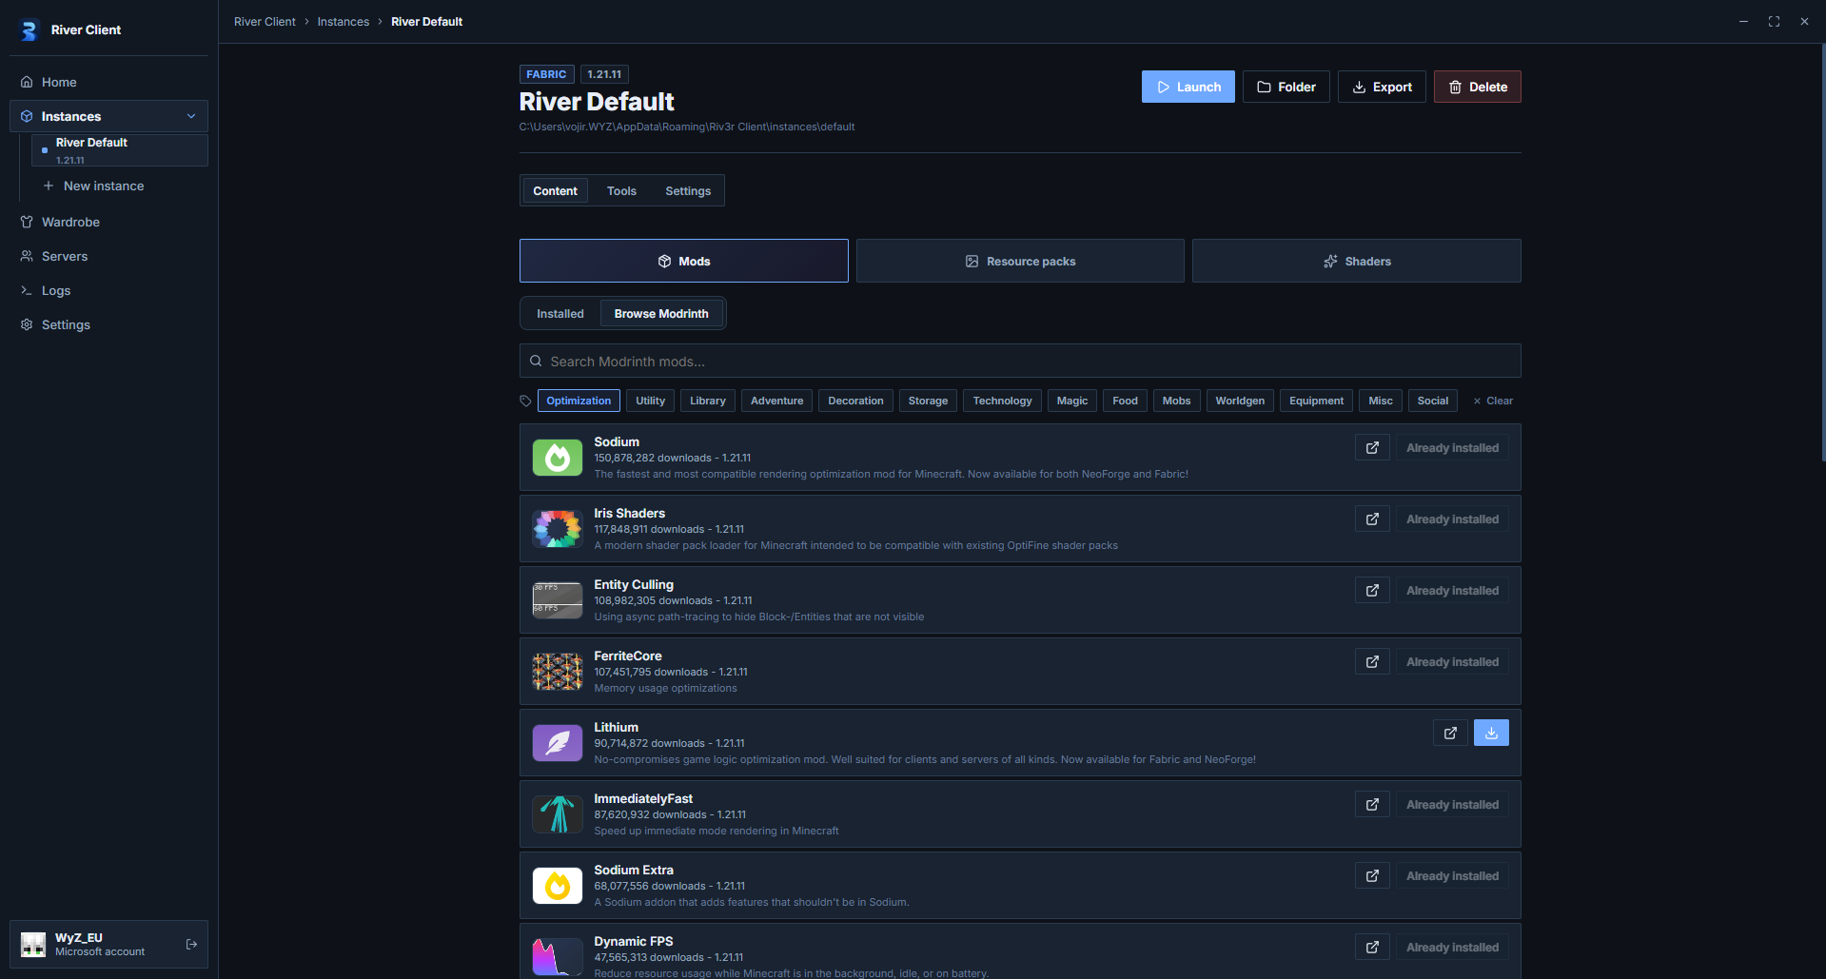This screenshot has width=1826, height=979.
Task: Click Instances breadcrumb link
Action: tap(343, 21)
